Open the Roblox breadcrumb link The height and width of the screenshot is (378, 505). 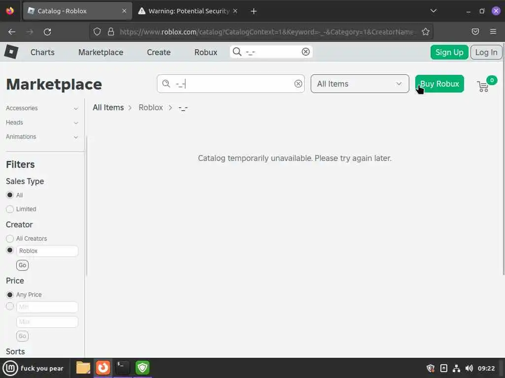(151, 108)
